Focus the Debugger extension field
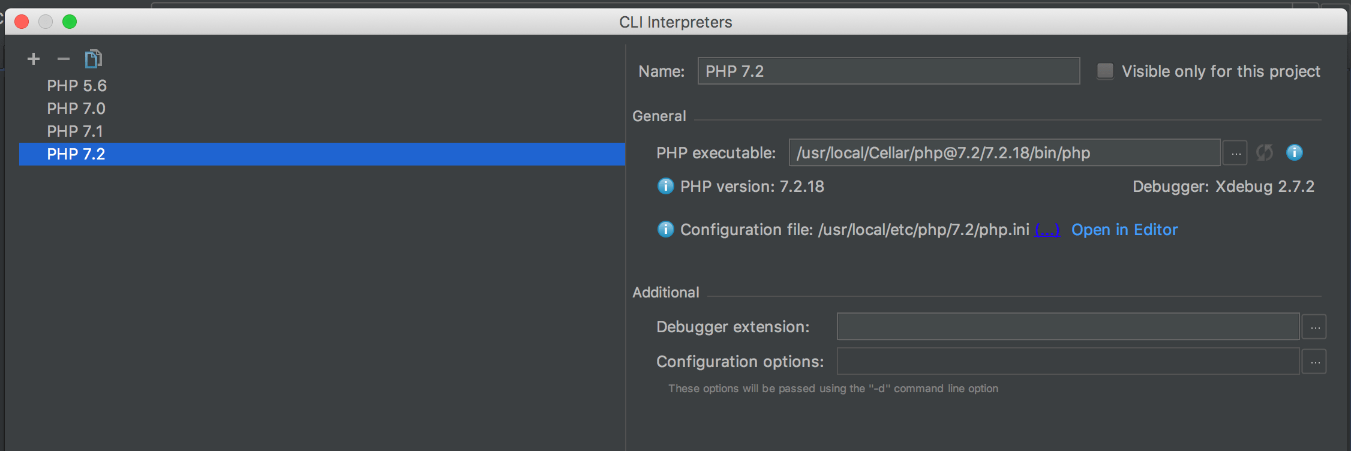The width and height of the screenshot is (1351, 451). [1068, 326]
